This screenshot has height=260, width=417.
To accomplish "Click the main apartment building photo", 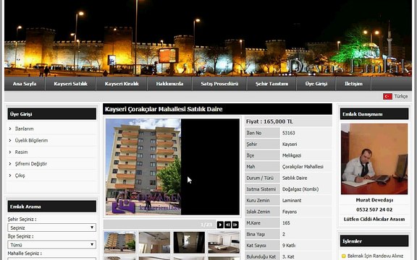I will pyautogui.click(x=143, y=167).
